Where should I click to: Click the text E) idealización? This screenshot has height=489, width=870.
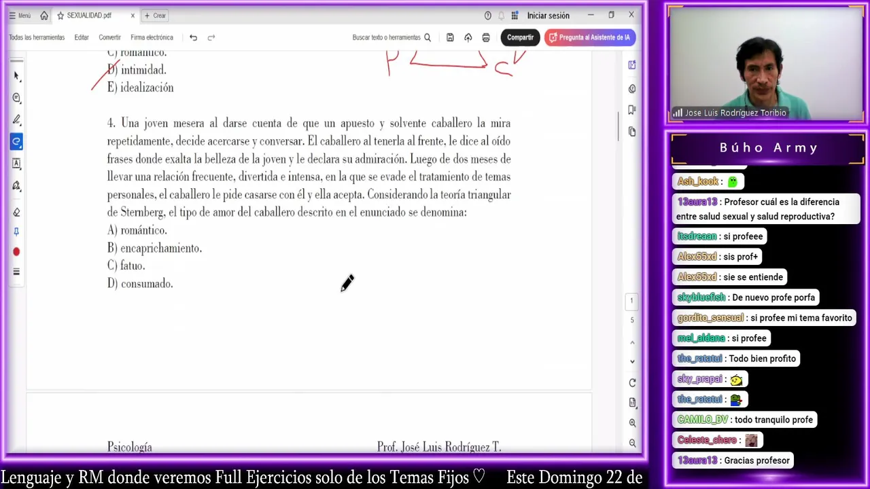pyautogui.click(x=140, y=88)
